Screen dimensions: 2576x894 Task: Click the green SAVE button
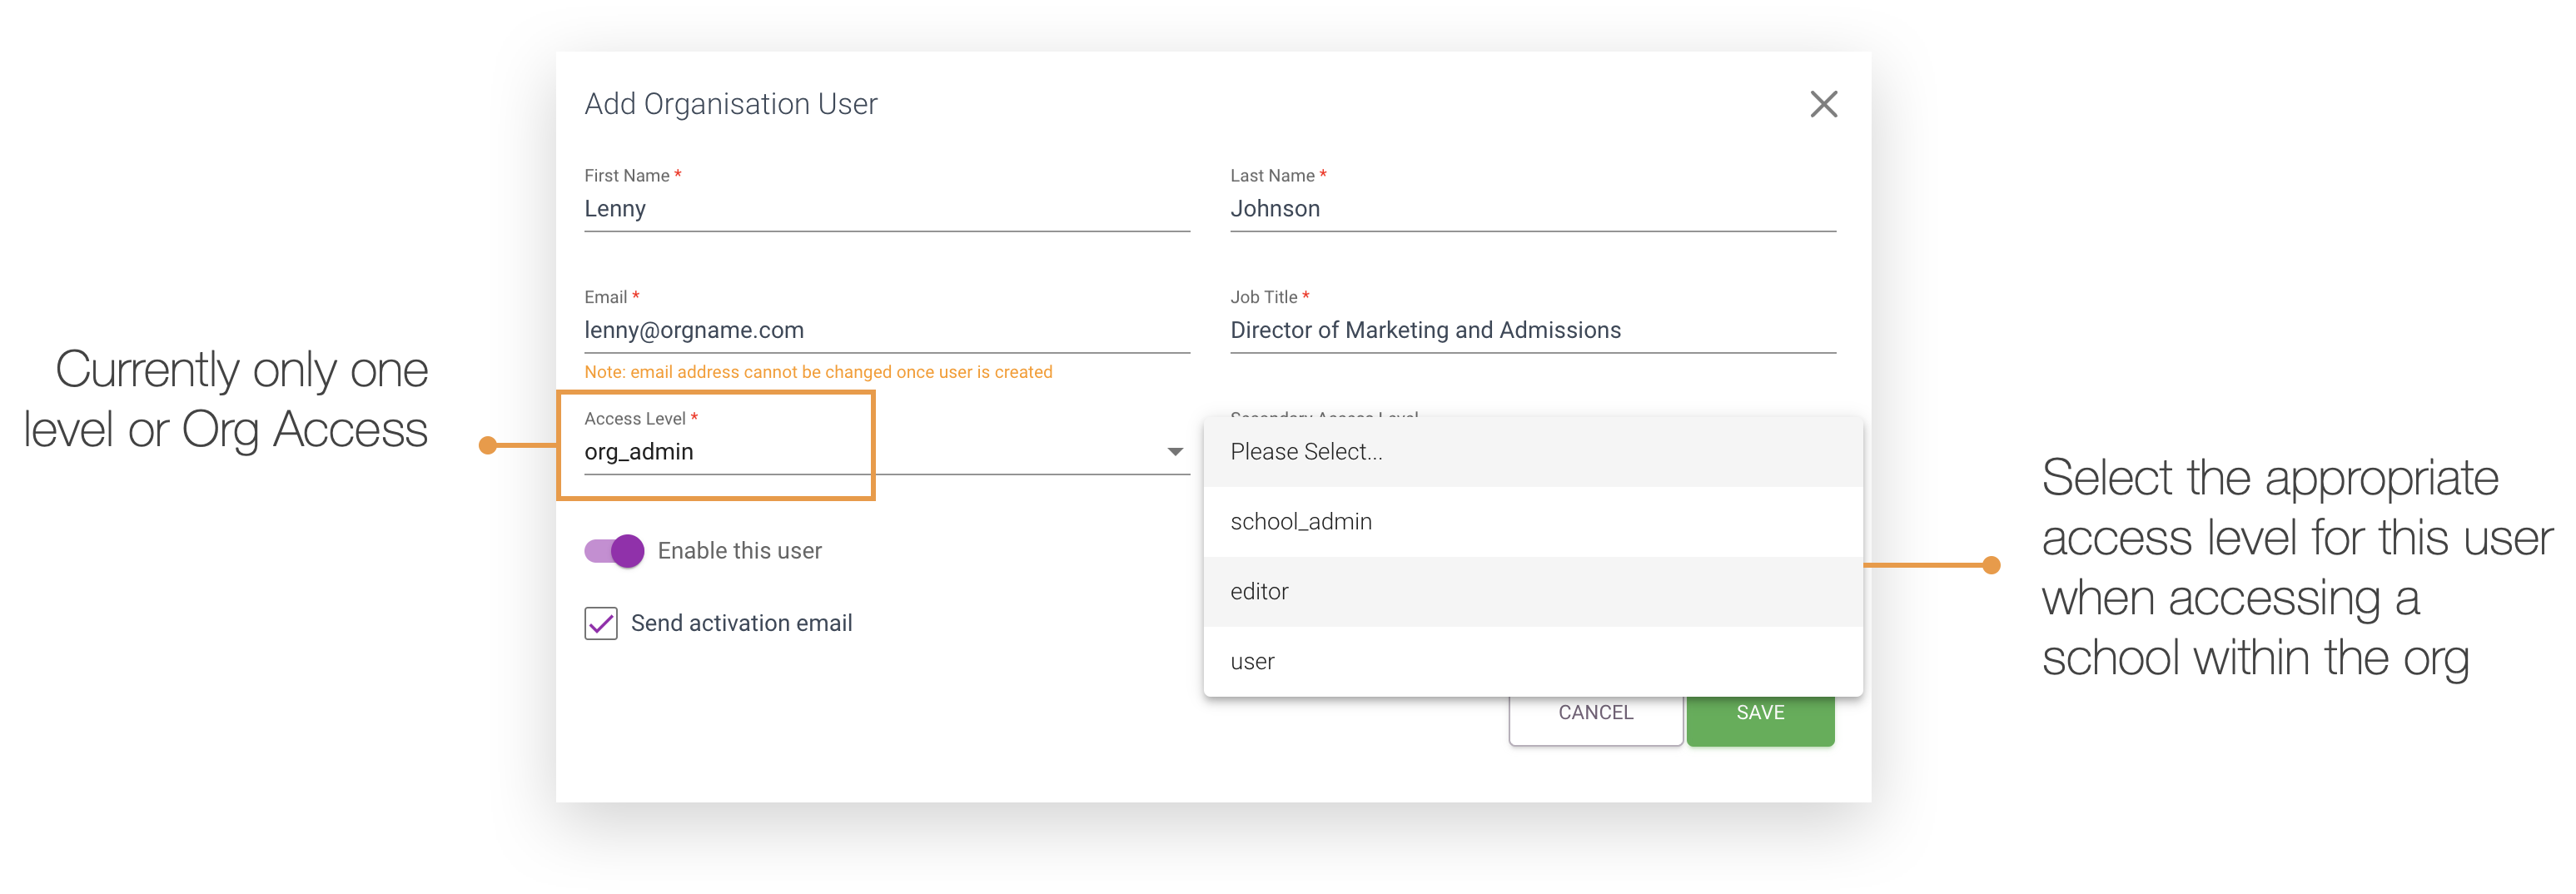1759,712
